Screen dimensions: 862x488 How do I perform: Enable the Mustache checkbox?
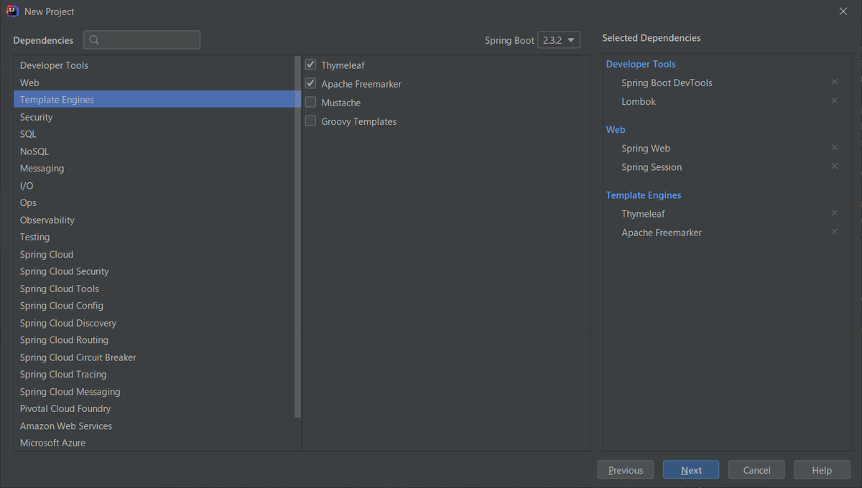click(310, 102)
